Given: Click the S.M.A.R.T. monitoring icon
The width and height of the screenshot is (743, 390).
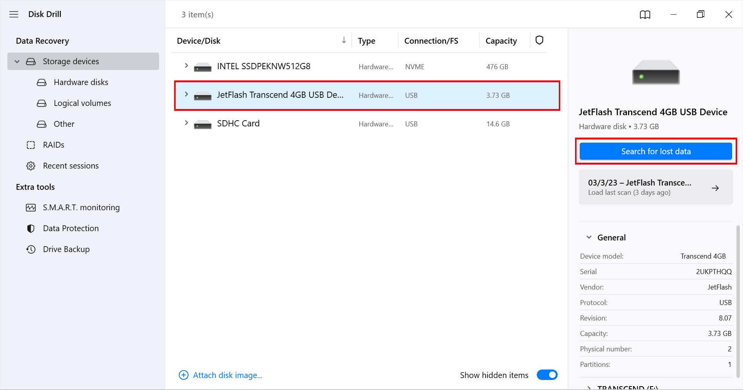Looking at the screenshot, I should click(x=31, y=208).
